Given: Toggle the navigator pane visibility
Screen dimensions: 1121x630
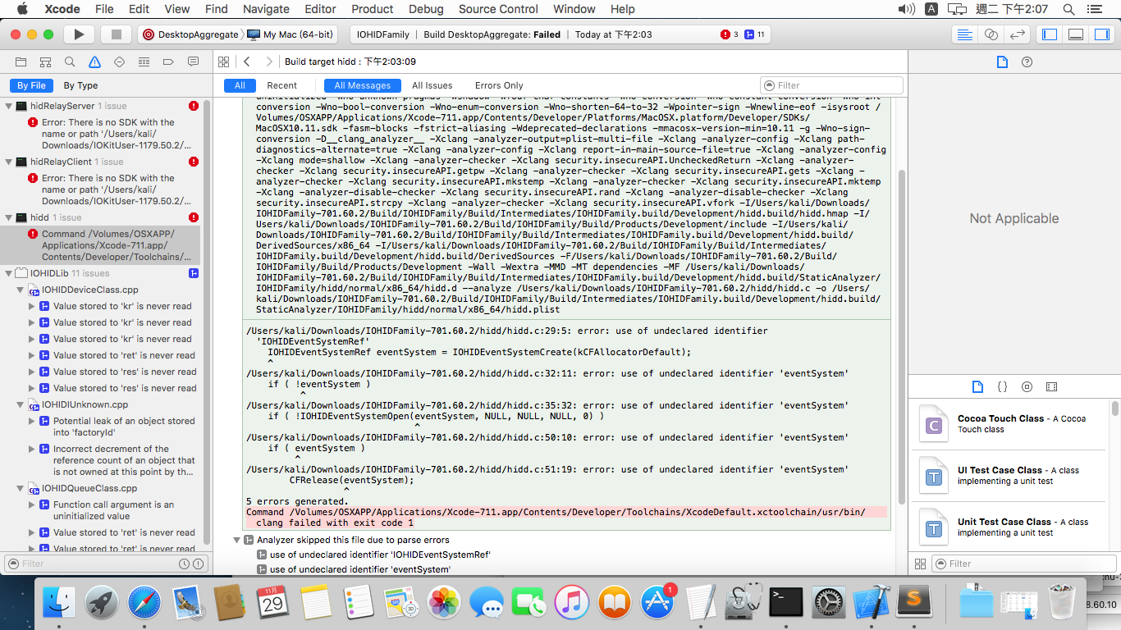Looking at the screenshot, I should tap(1050, 34).
